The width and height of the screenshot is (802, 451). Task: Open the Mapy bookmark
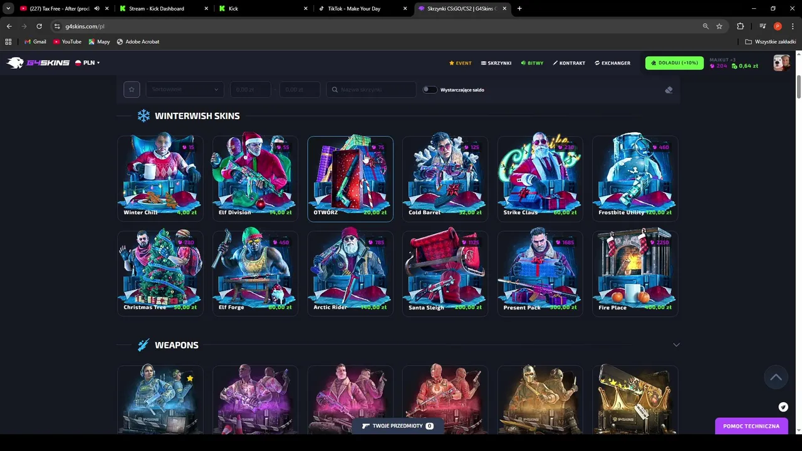tap(99, 41)
